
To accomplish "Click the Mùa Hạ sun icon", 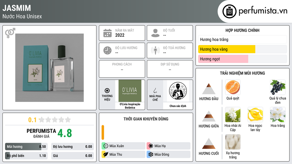I will point(151,146).
